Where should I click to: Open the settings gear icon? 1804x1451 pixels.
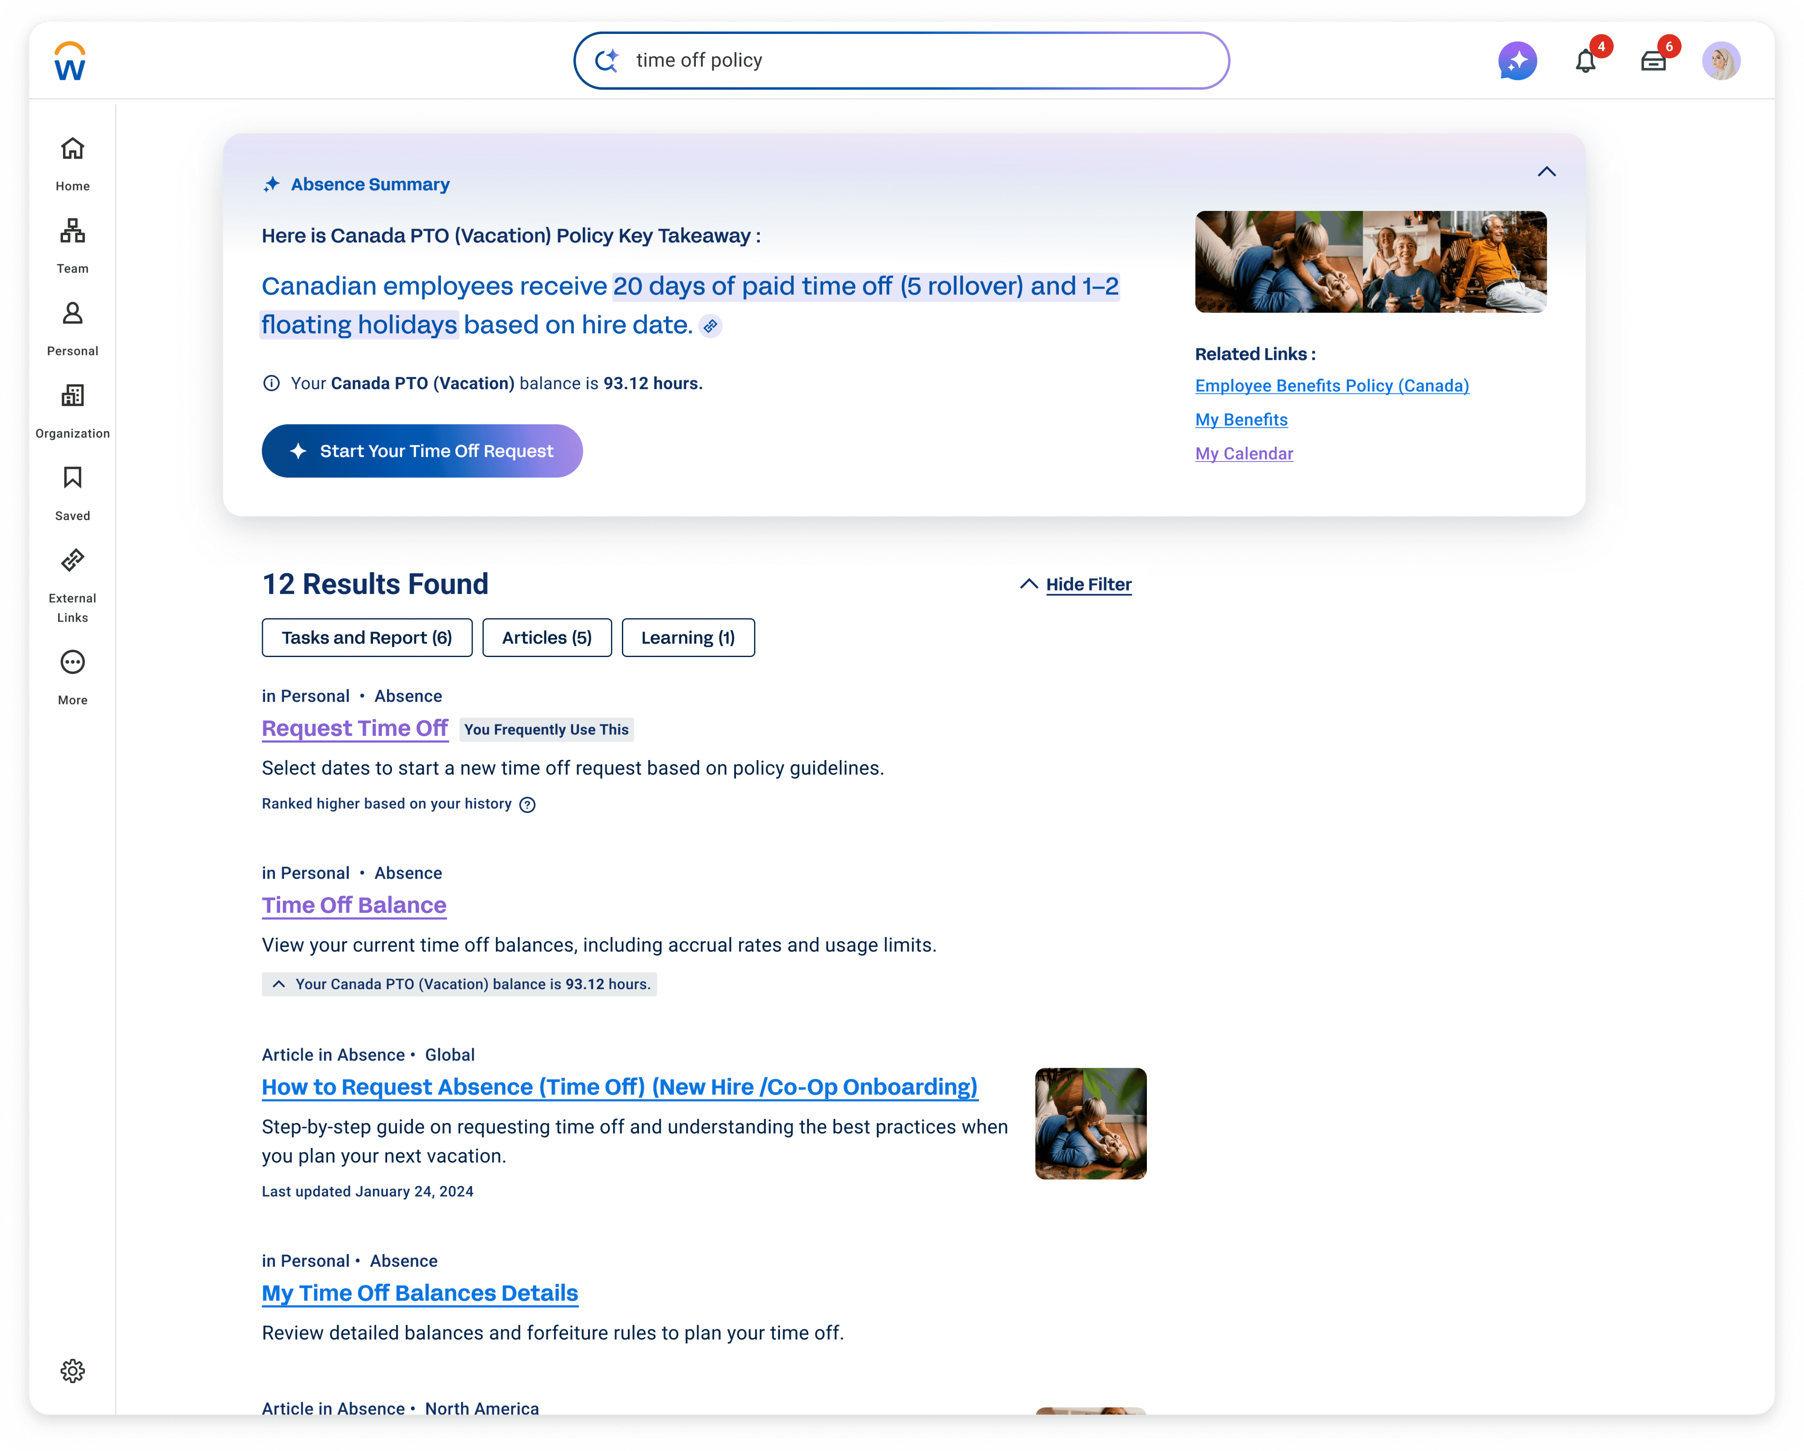73,1371
